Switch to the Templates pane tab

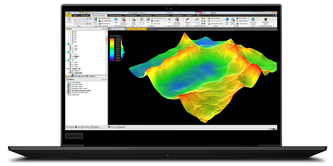pyautogui.click(x=91, y=76)
